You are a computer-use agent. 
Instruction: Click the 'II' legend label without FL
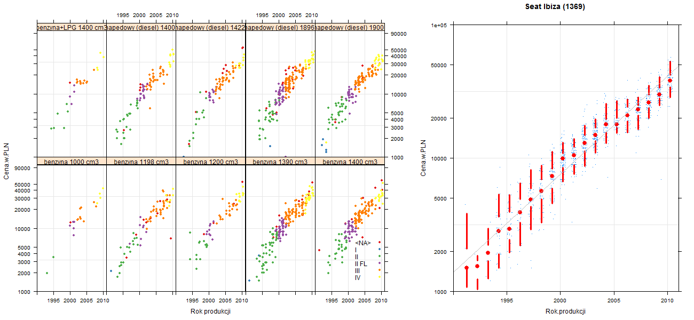click(357, 257)
